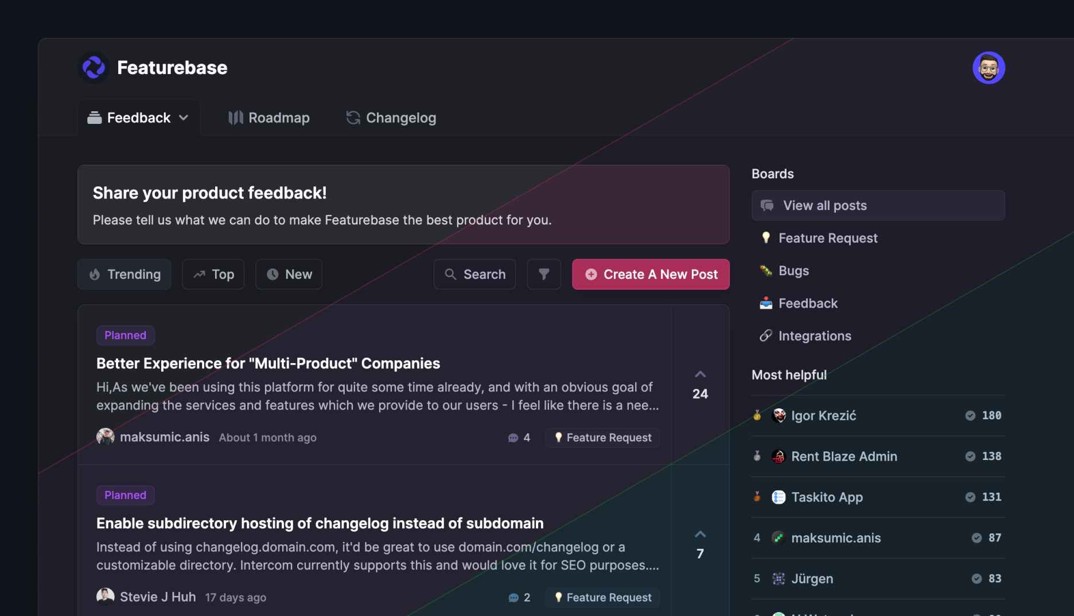The image size is (1074, 616).
Task: Open author name Stevie J Huh
Action: point(158,597)
